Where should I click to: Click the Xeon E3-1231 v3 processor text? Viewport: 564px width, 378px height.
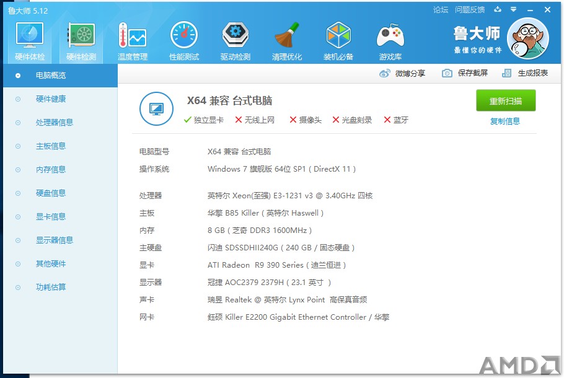pyautogui.click(x=290, y=196)
